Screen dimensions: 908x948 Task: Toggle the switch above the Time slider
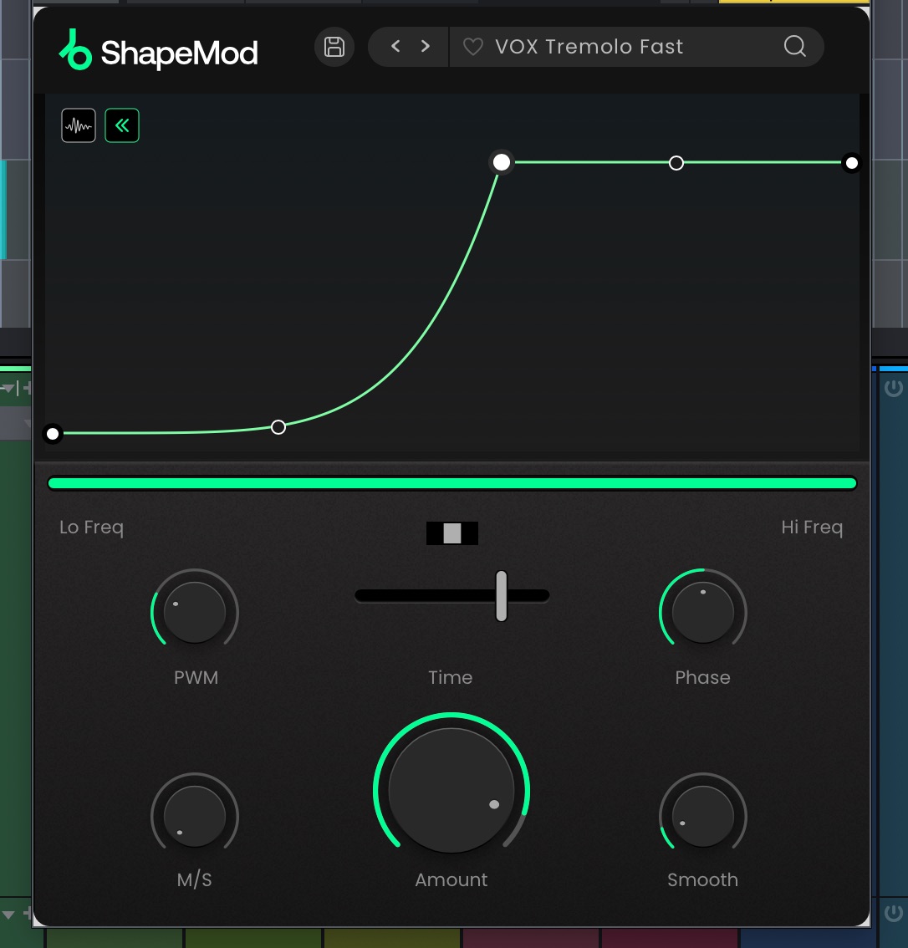click(452, 533)
